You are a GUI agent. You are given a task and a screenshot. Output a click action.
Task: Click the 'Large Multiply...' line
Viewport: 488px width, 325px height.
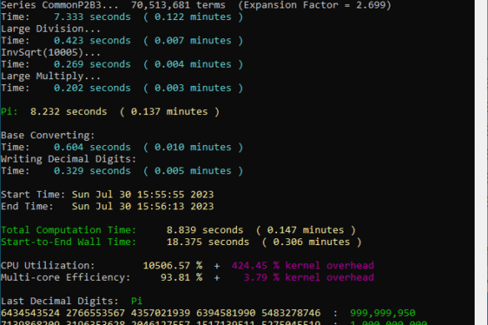[x=51, y=76]
